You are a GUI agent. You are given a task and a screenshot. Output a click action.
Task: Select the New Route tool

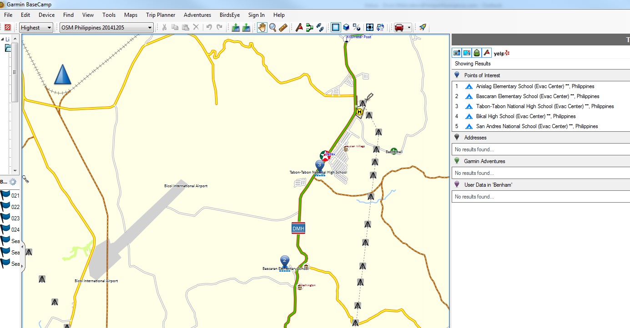pos(310,28)
